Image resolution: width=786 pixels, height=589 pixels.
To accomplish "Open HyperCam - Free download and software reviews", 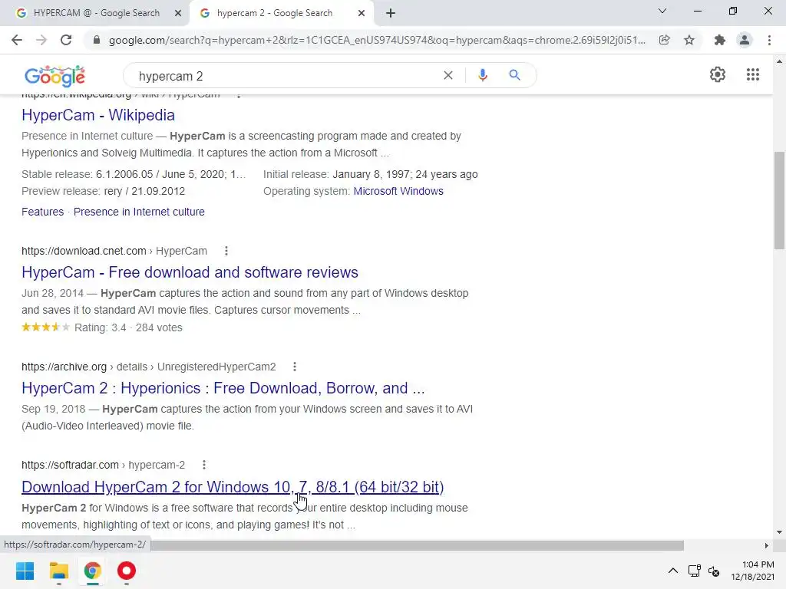I will [x=190, y=272].
